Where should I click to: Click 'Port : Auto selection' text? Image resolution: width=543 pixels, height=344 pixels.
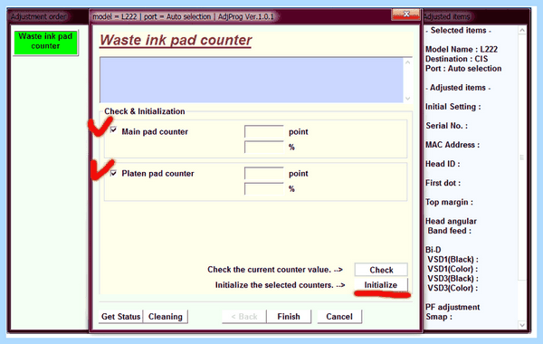coord(463,69)
